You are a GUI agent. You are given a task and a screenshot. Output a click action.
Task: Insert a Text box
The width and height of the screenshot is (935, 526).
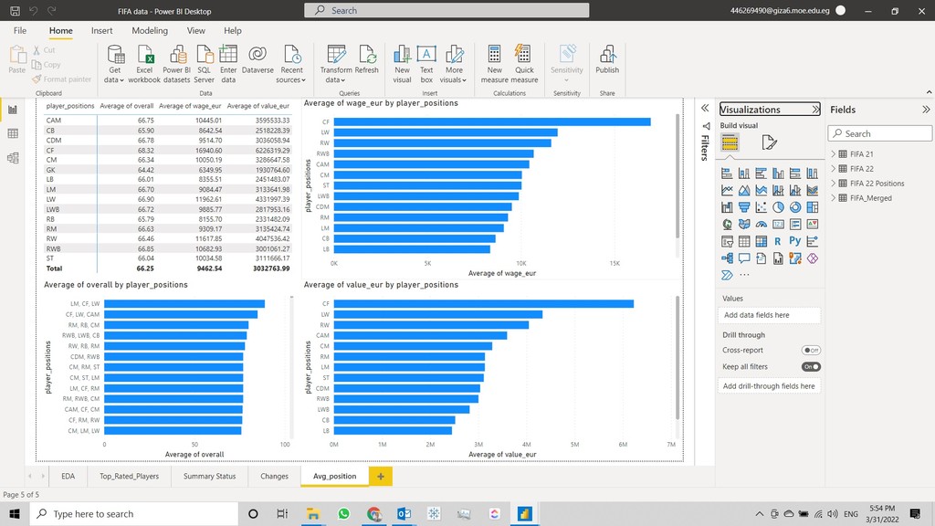click(426, 65)
